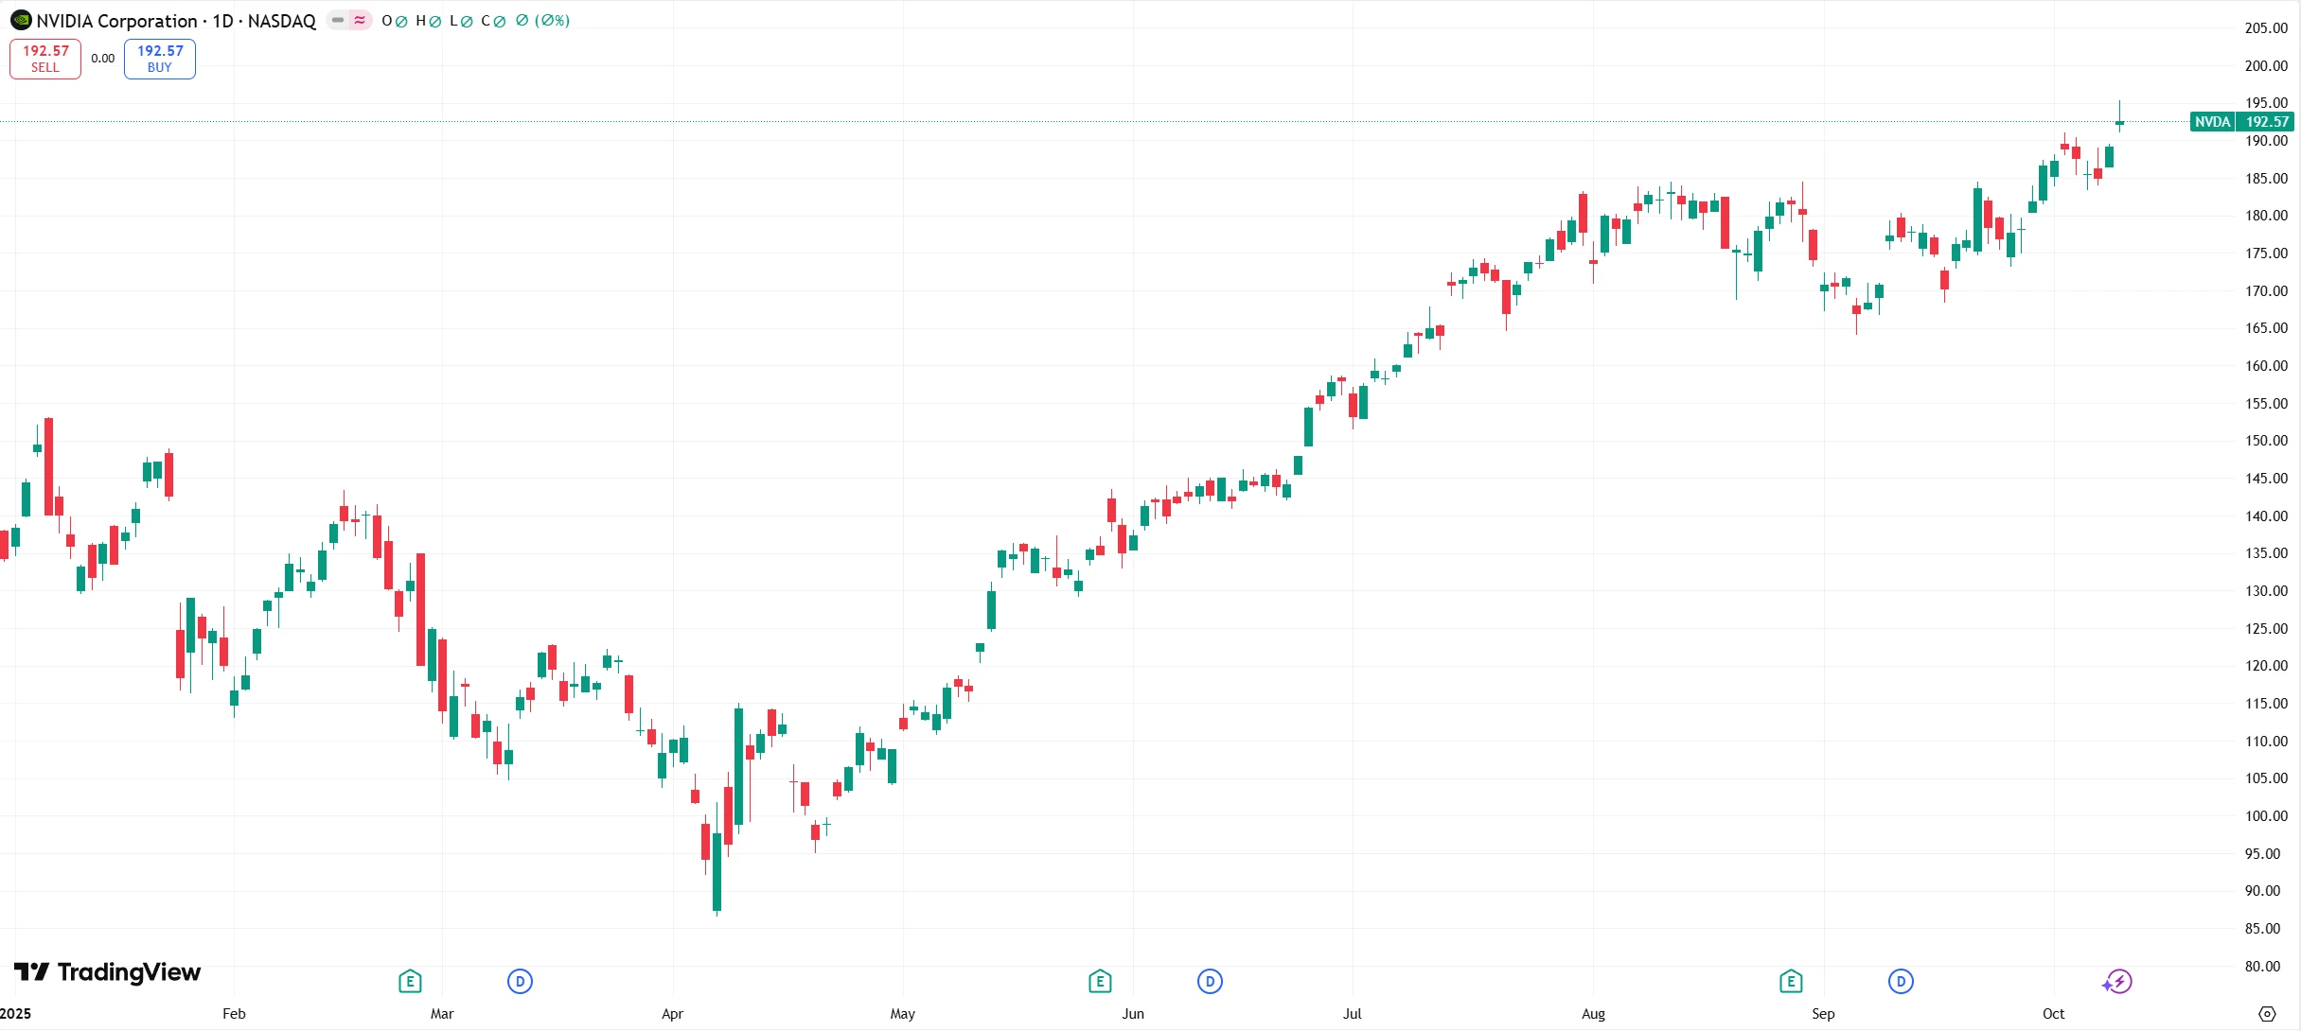Screen dimensions: 2301x1031
Task: Click the 150.00 label on the price scale
Action: pyautogui.click(x=2266, y=441)
